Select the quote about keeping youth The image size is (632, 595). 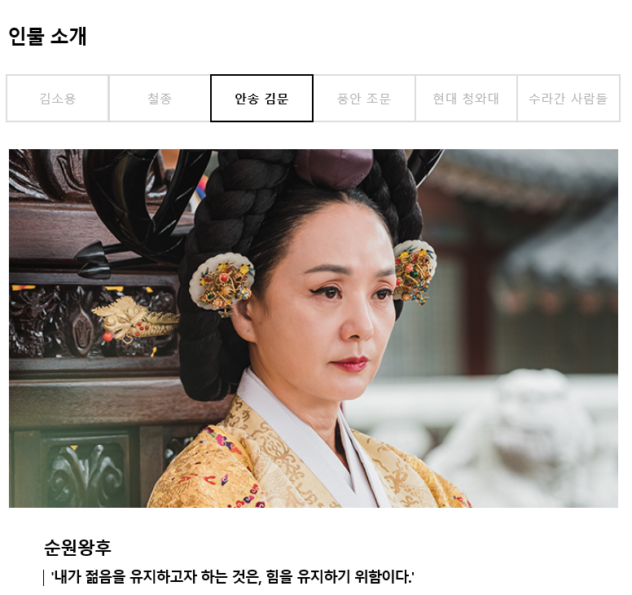coord(233,576)
